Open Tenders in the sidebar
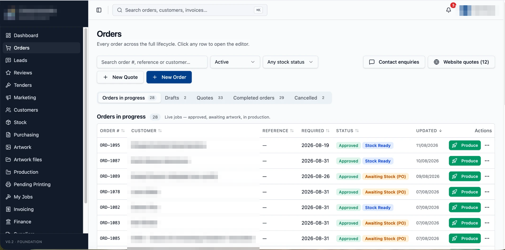This screenshot has width=505, height=250. 41,85
